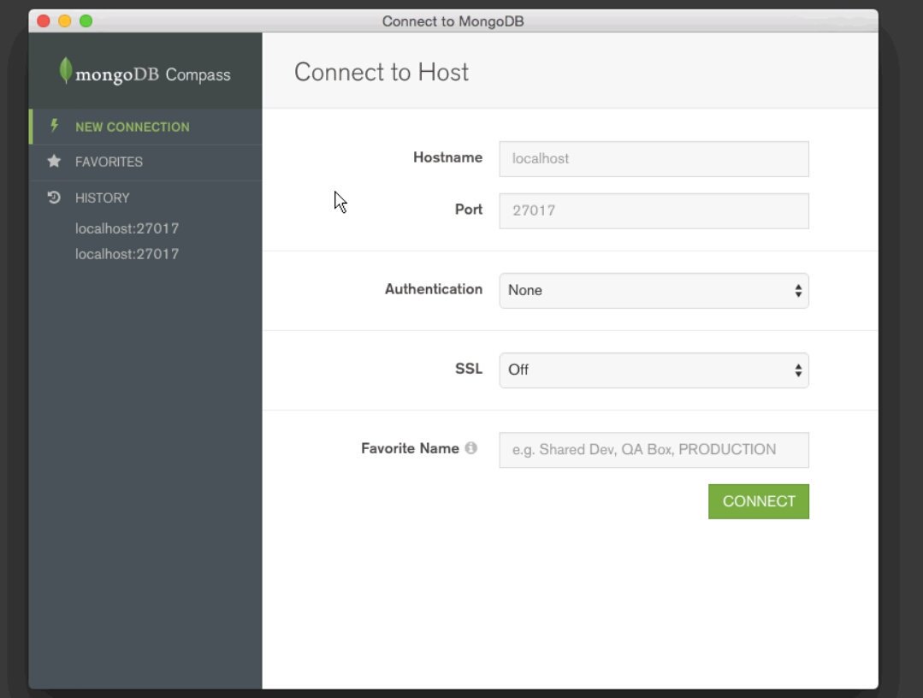Image resolution: width=923 pixels, height=698 pixels.
Task: Click the Connect to MongoDB window title
Action: point(453,21)
